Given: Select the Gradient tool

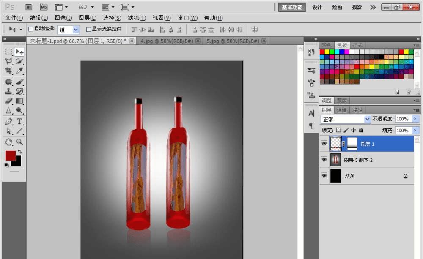Looking at the screenshot, I should tap(19, 101).
